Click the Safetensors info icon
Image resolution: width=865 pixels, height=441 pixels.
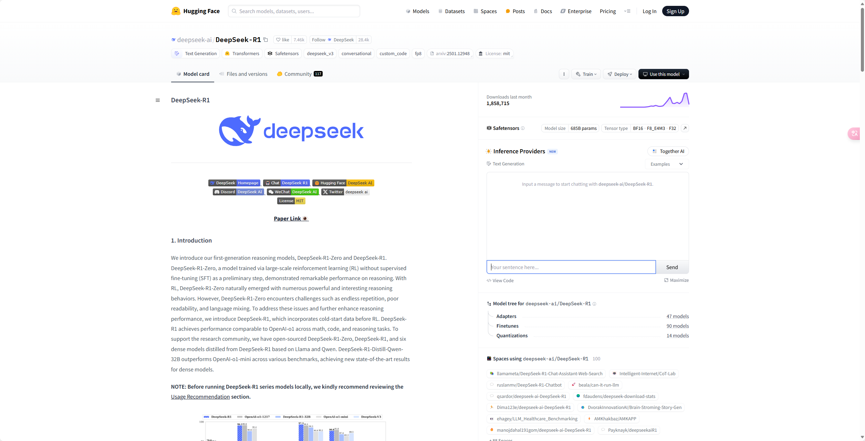click(523, 128)
